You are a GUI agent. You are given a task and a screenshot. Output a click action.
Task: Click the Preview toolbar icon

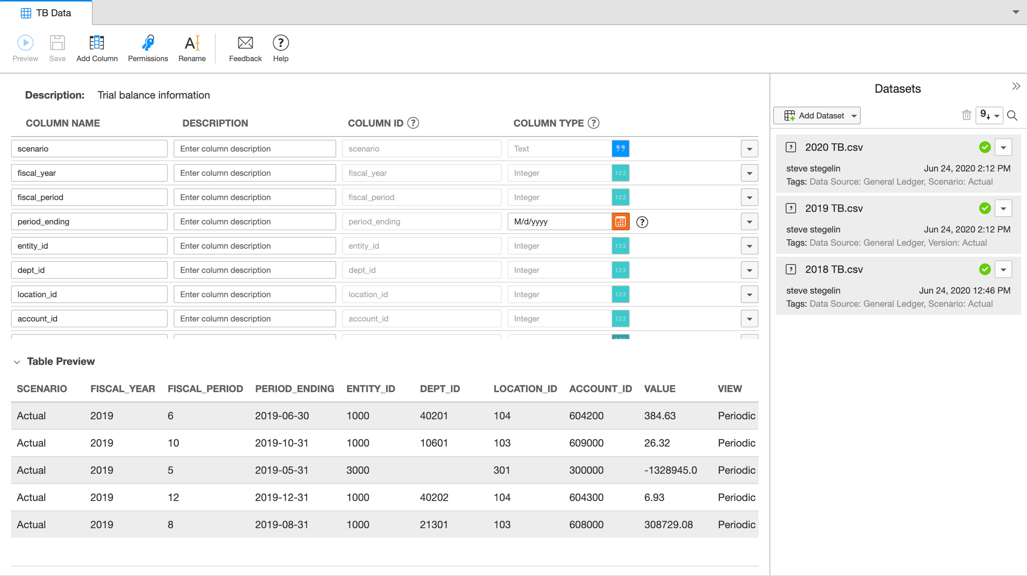pyautogui.click(x=25, y=43)
